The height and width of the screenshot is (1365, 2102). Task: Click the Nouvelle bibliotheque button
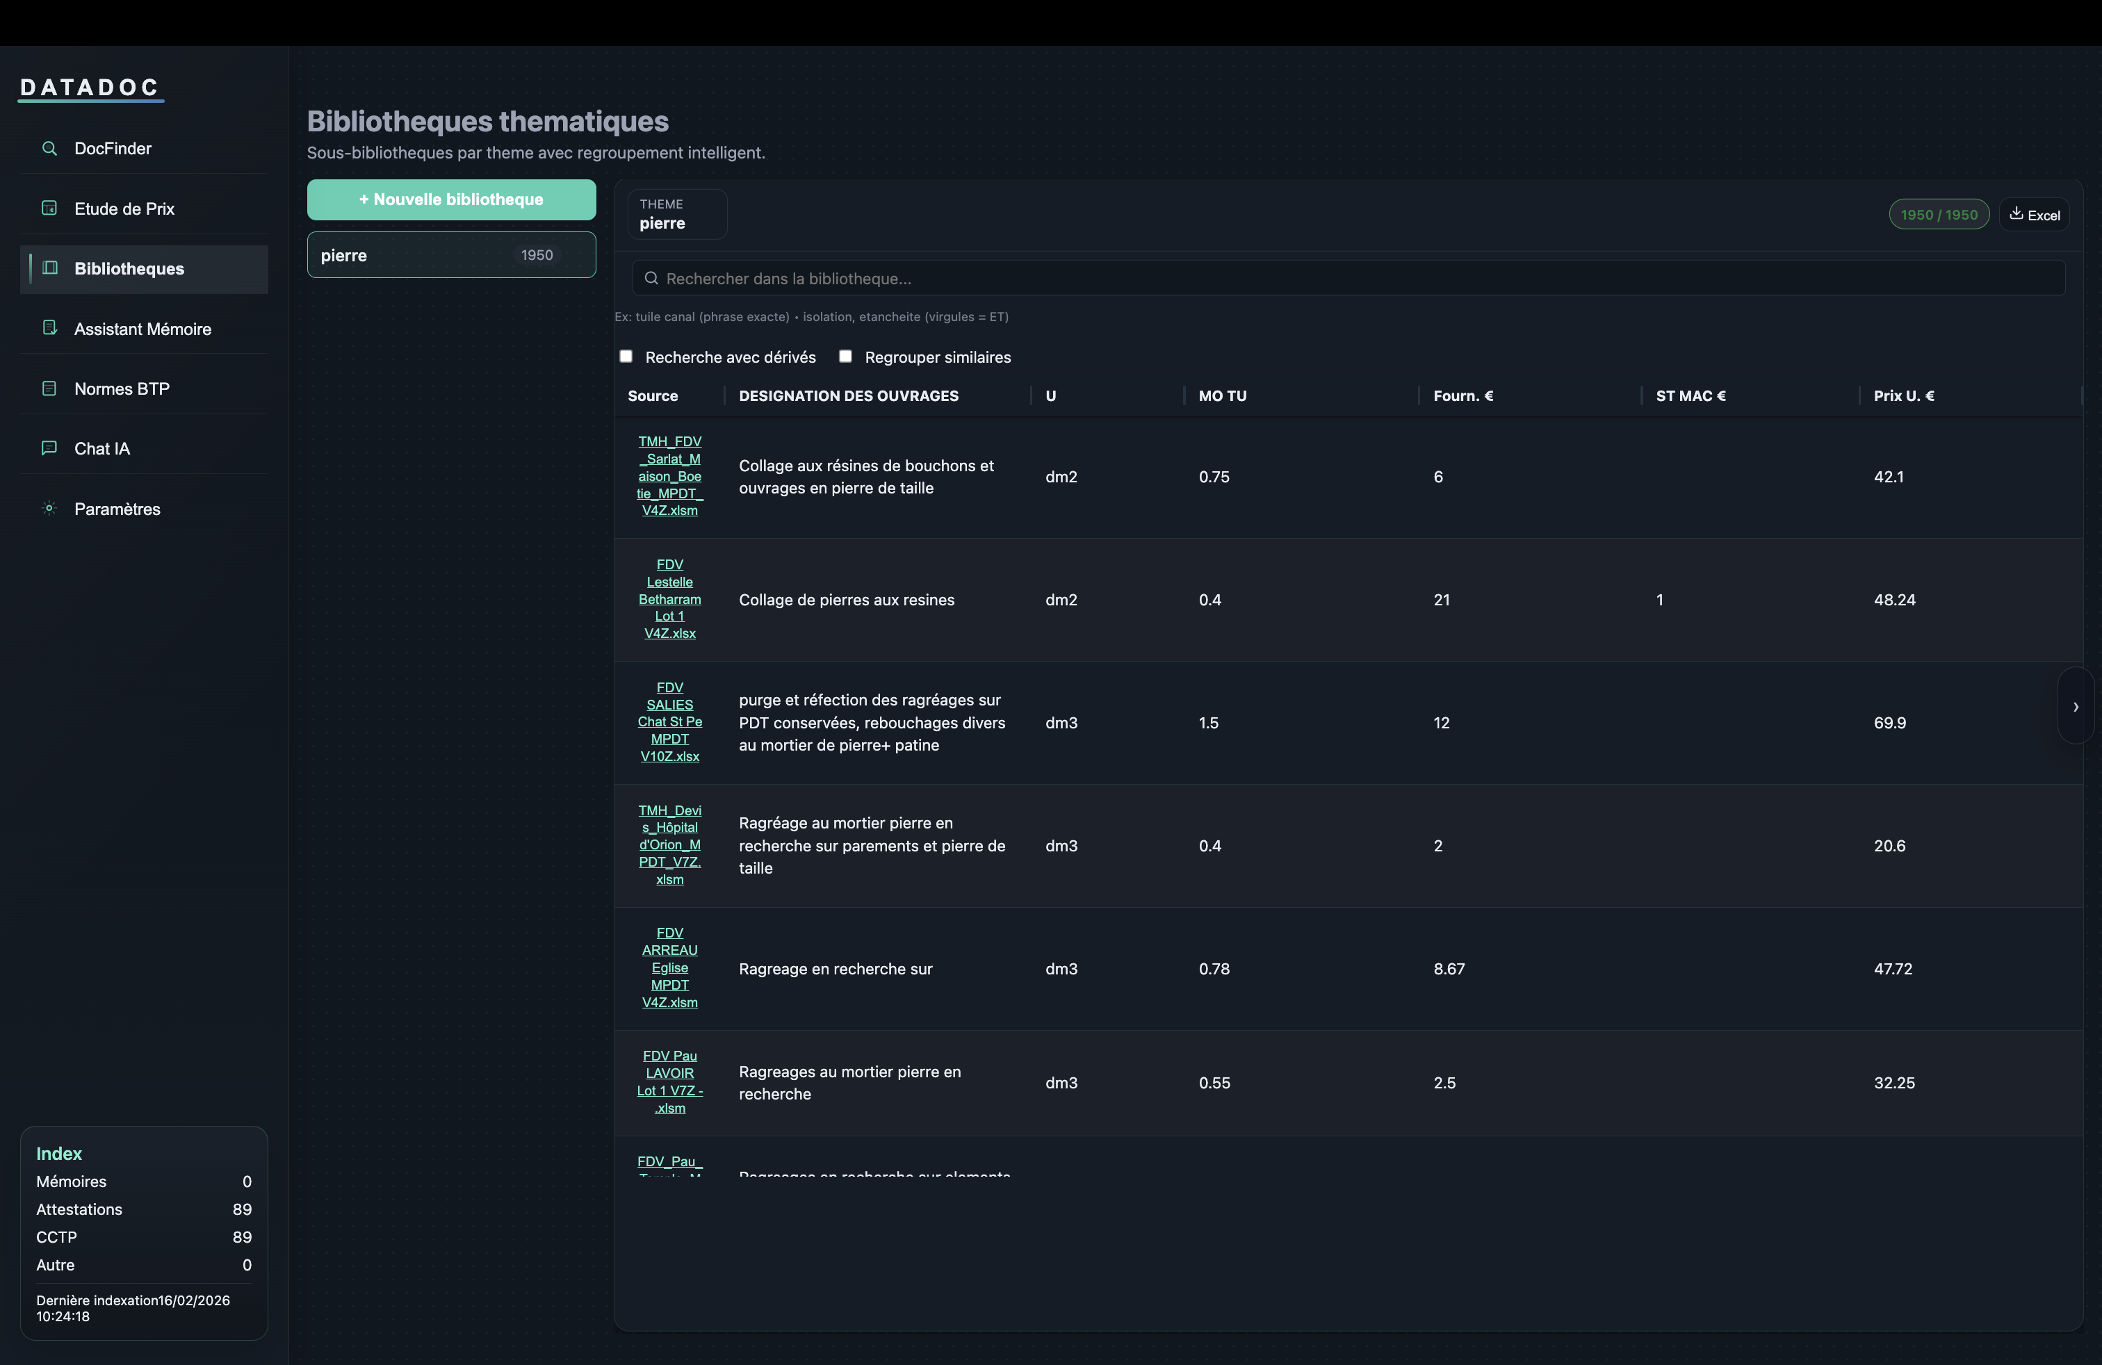click(450, 199)
